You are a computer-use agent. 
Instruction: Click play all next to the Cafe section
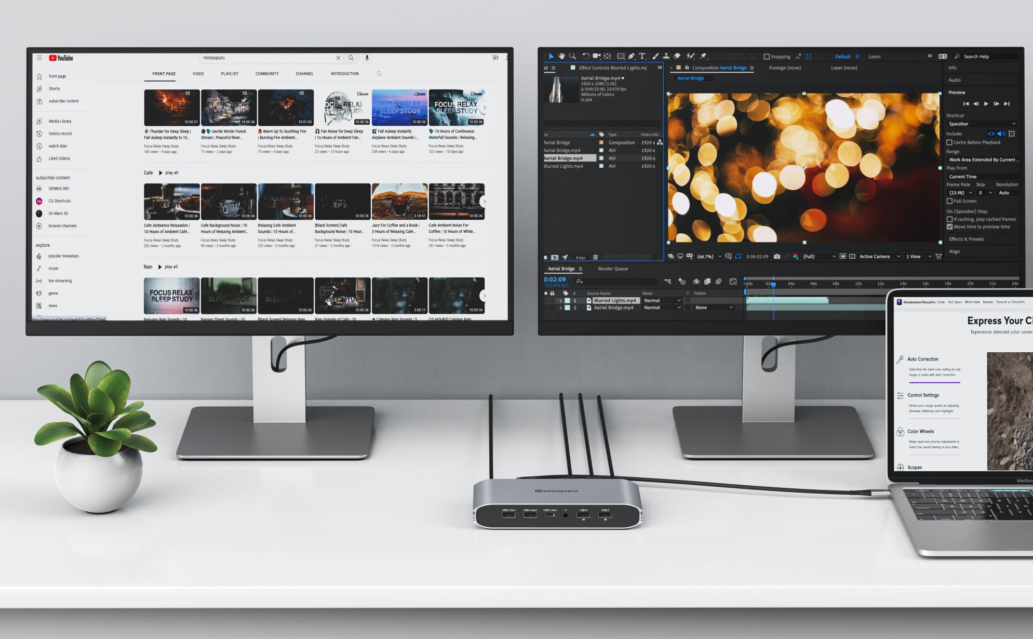(x=171, y=172)
